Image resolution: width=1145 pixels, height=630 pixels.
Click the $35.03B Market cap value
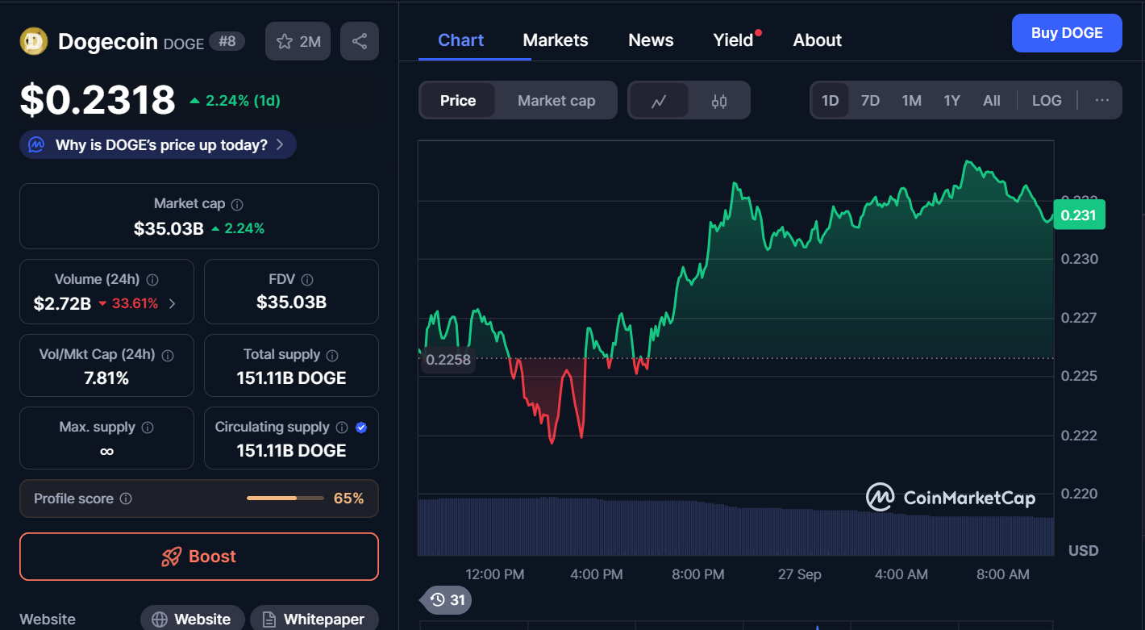point(169,228)
